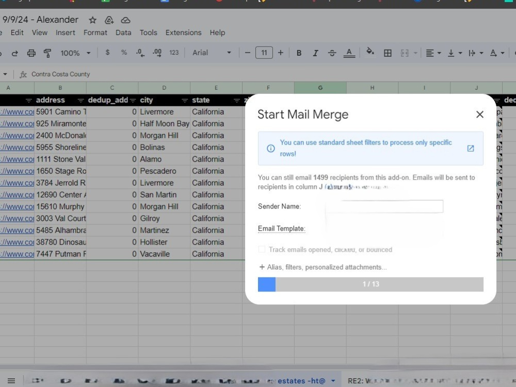Check the cloud save status icon
The width and height of the screenshot is (516, 387).
[125, 21]
